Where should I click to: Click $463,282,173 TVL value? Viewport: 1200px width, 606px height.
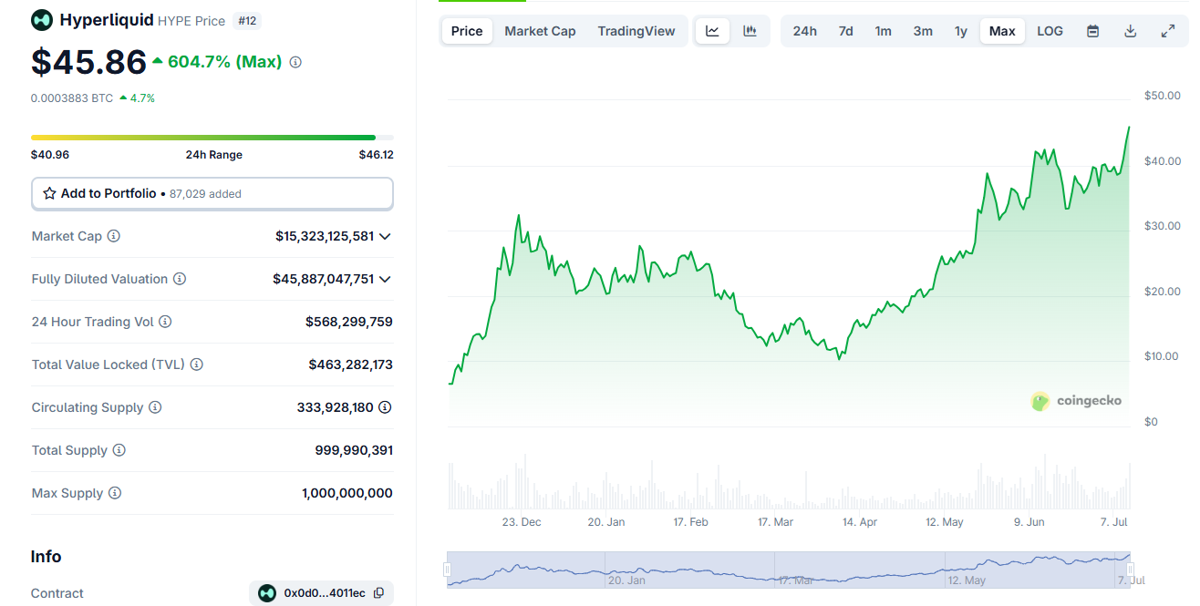351,365
